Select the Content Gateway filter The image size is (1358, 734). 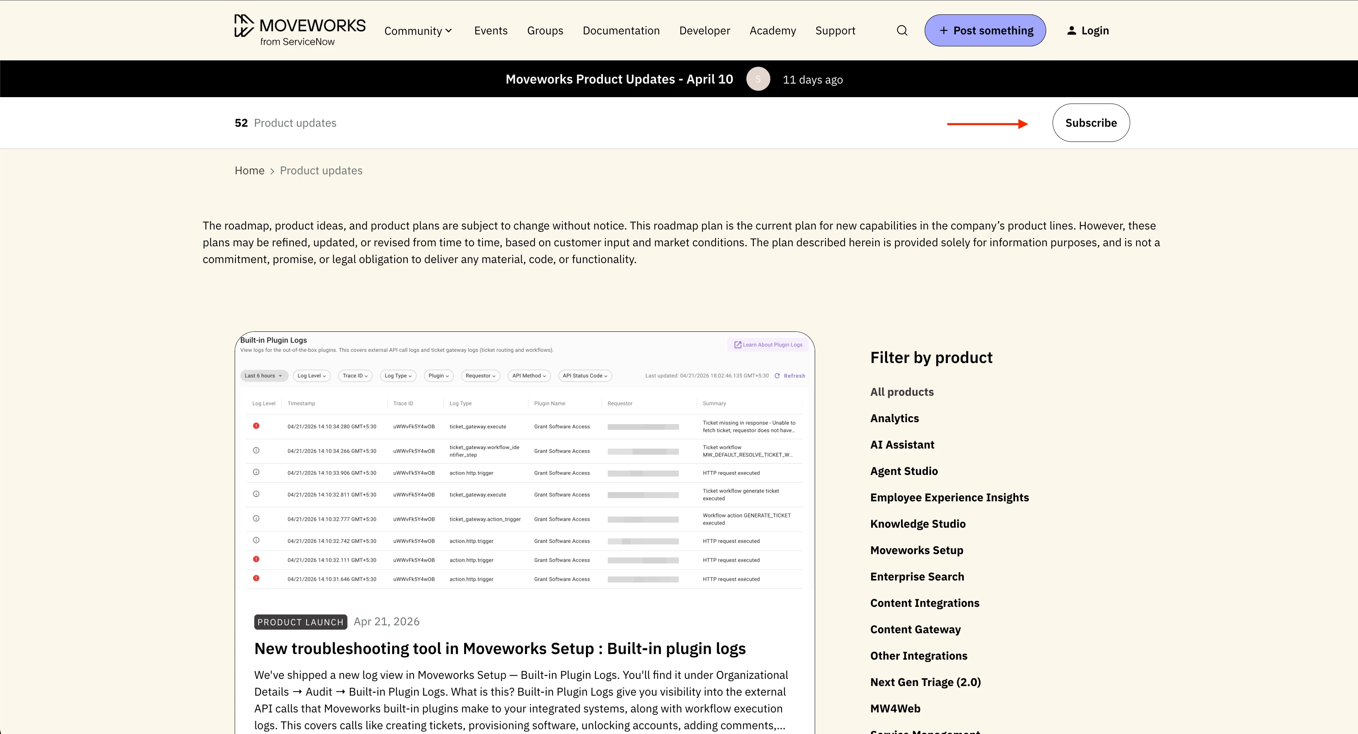click(915, 629)
